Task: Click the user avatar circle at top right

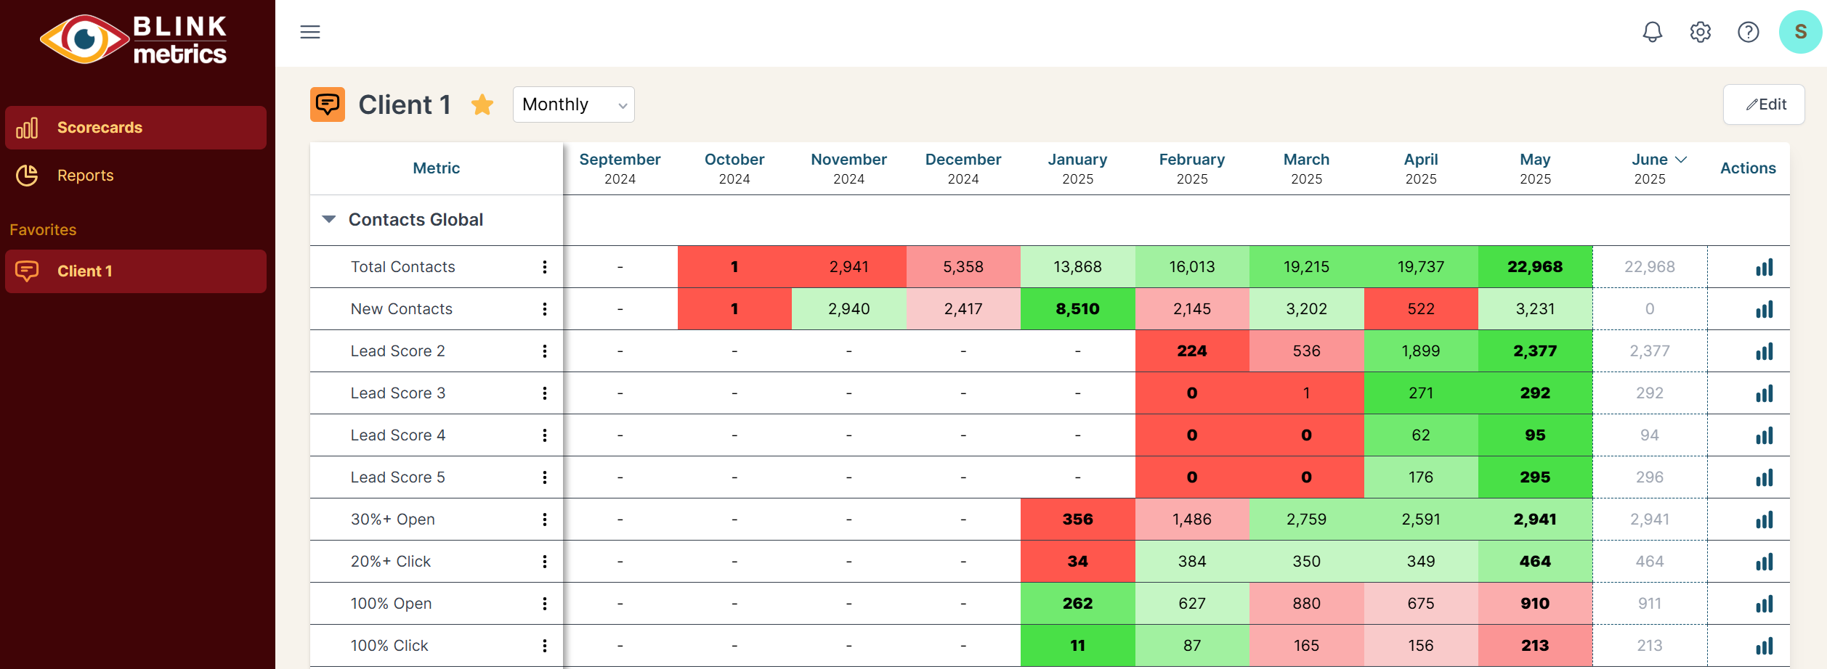Action: coord(1800,32)
